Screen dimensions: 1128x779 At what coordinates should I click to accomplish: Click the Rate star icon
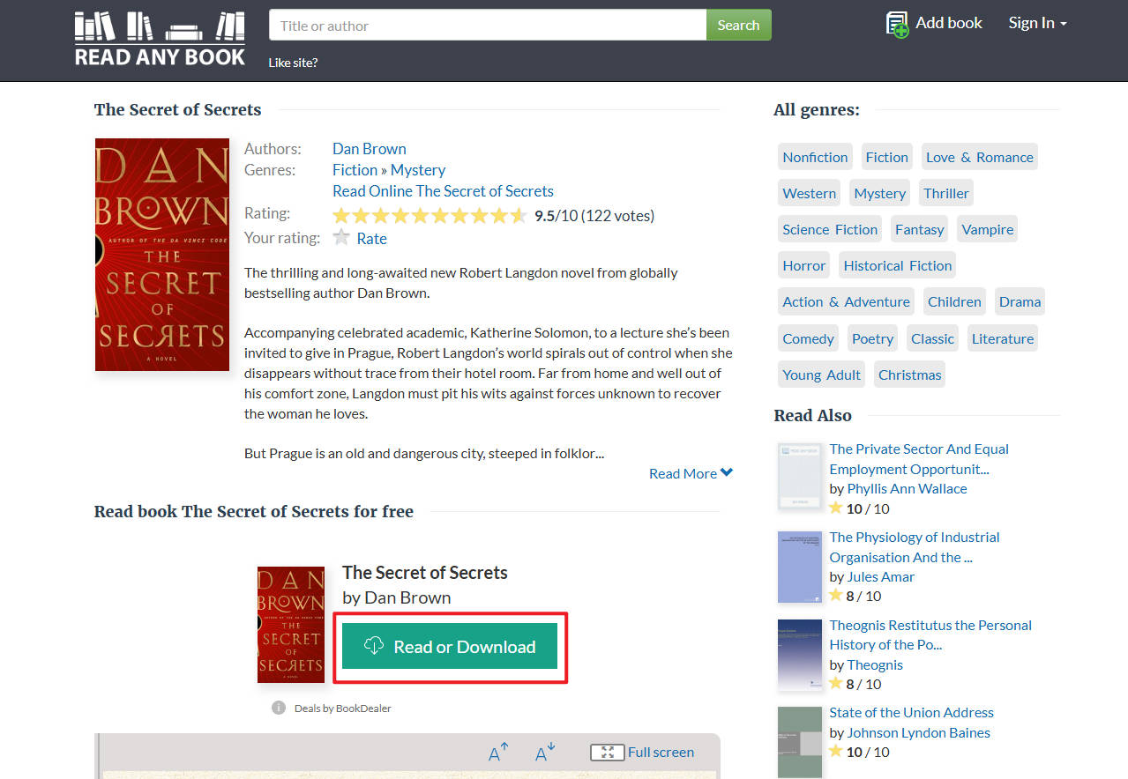coord(341,237)
